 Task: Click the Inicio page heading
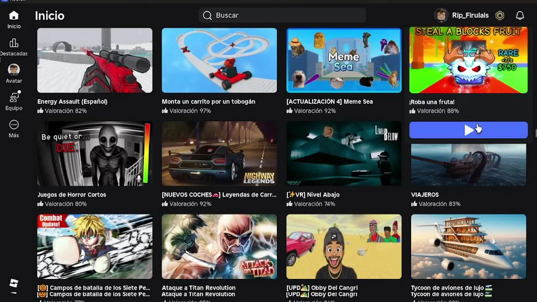tap(50, 16)
